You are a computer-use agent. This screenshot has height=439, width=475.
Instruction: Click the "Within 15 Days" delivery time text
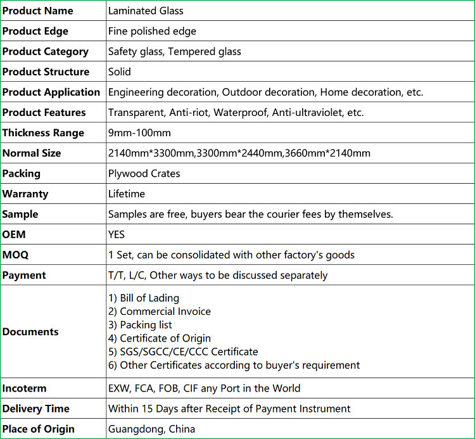(x=229, y=409)
